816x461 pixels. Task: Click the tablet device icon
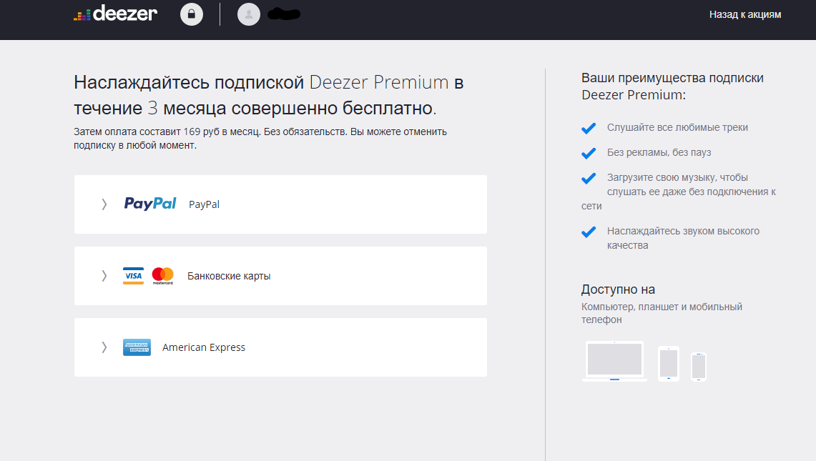coord(668,364)
